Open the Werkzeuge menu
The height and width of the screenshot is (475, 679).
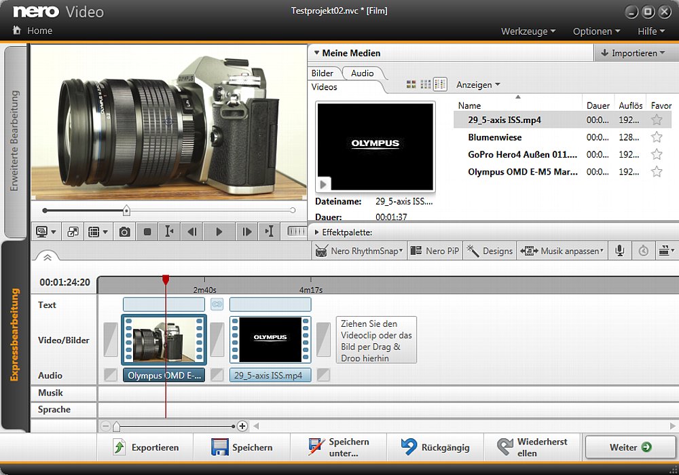pos(528,31)
